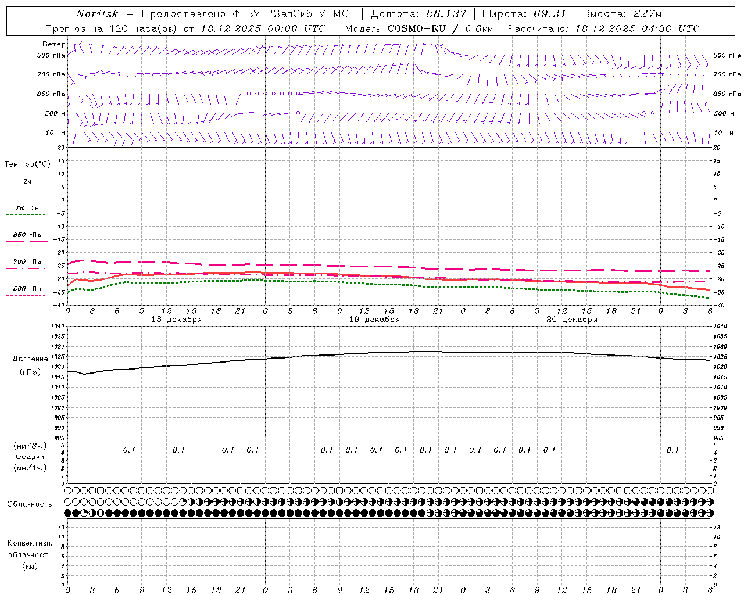The height and width of the screenshot is (595, 744).
Task: Click "Прогноз на 120 часа(ов)" forecast text
Action: [112, 28]
